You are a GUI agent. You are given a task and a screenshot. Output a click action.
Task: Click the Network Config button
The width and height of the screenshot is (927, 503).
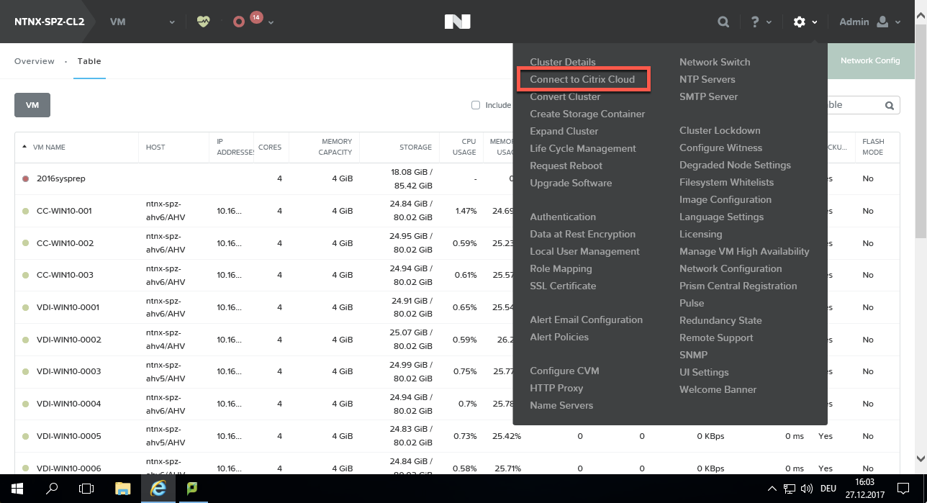click(871, 61)
